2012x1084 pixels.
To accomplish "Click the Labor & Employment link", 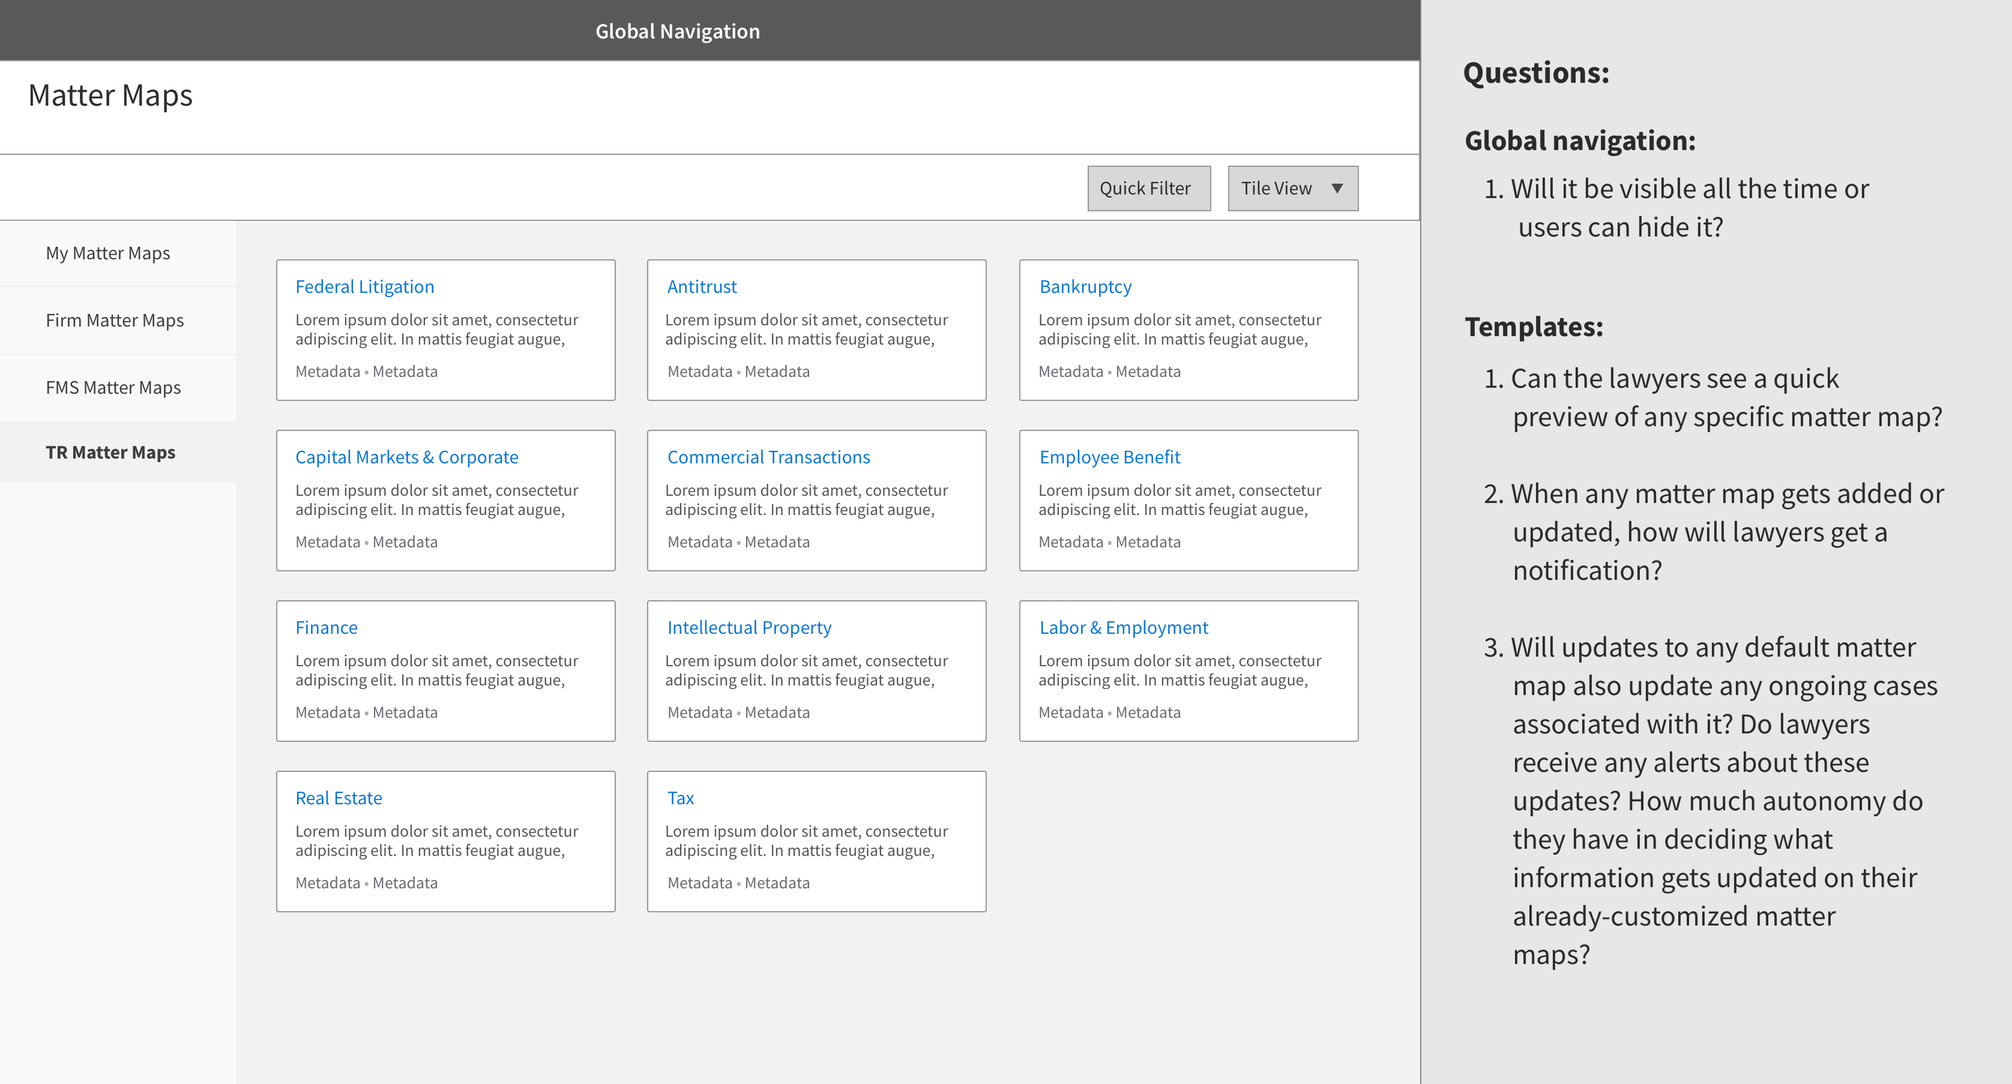I will 1123,627.
